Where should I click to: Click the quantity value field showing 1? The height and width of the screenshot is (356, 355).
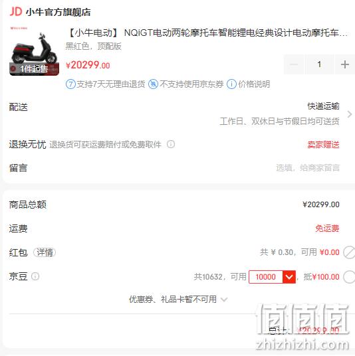coord(319,64)
